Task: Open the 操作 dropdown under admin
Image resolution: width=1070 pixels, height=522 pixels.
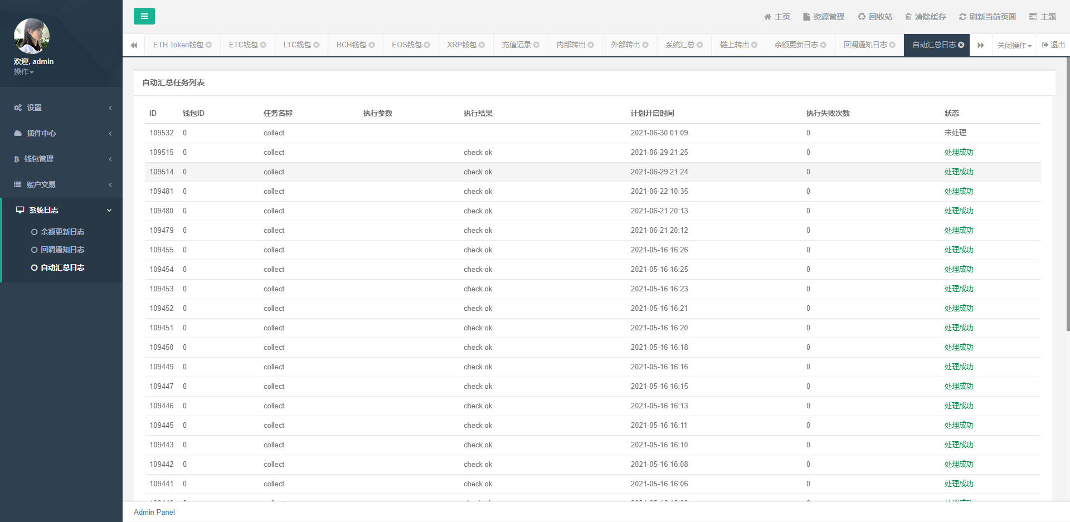Action: click(x=23, y=72)
